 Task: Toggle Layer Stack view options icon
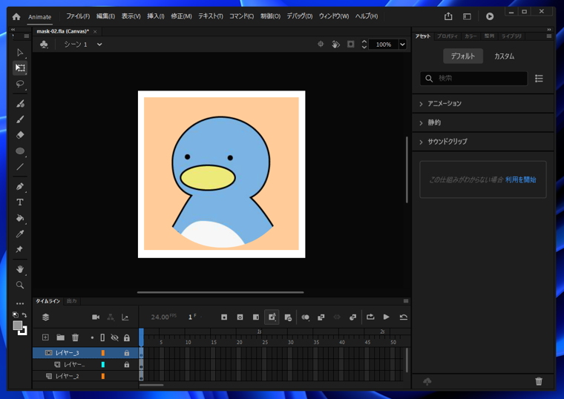click(45, 317)
